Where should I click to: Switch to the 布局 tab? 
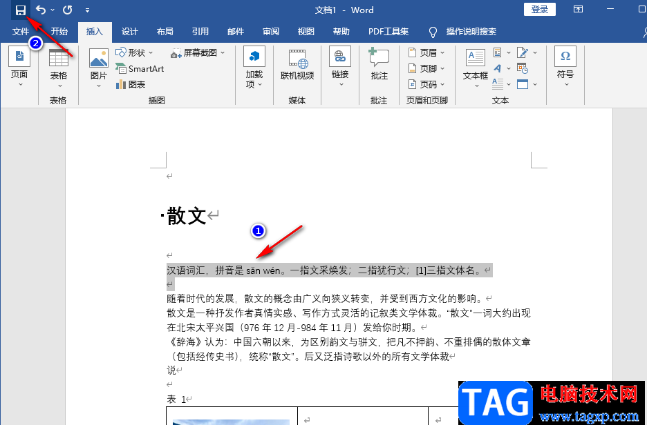tap(165, 32)
